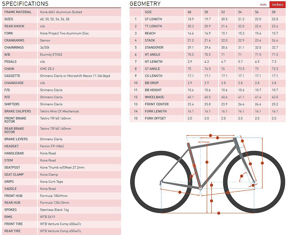Click the STANDOVER row label
This screenshot has width=289, height=235.
click(154, 48)
